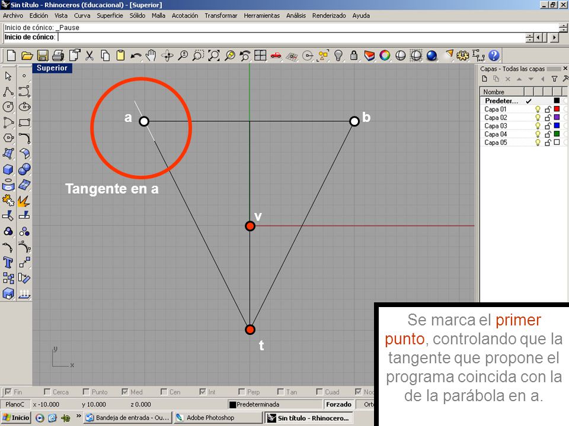Change the green color swatch of Capa 04

[x=557, y=134]
